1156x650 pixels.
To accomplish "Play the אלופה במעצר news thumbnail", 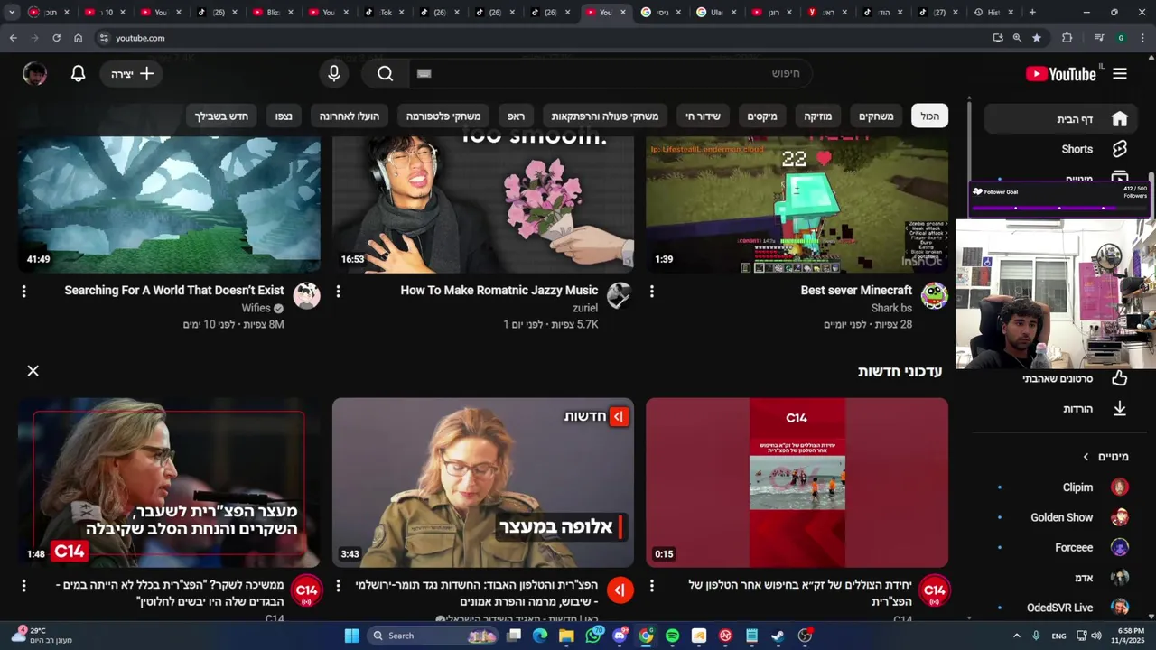I will coord(483,483).
